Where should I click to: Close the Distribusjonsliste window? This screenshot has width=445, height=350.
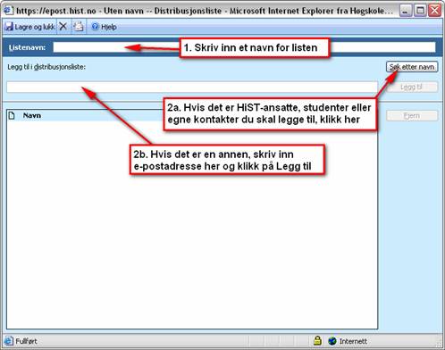tap(434, 11)
